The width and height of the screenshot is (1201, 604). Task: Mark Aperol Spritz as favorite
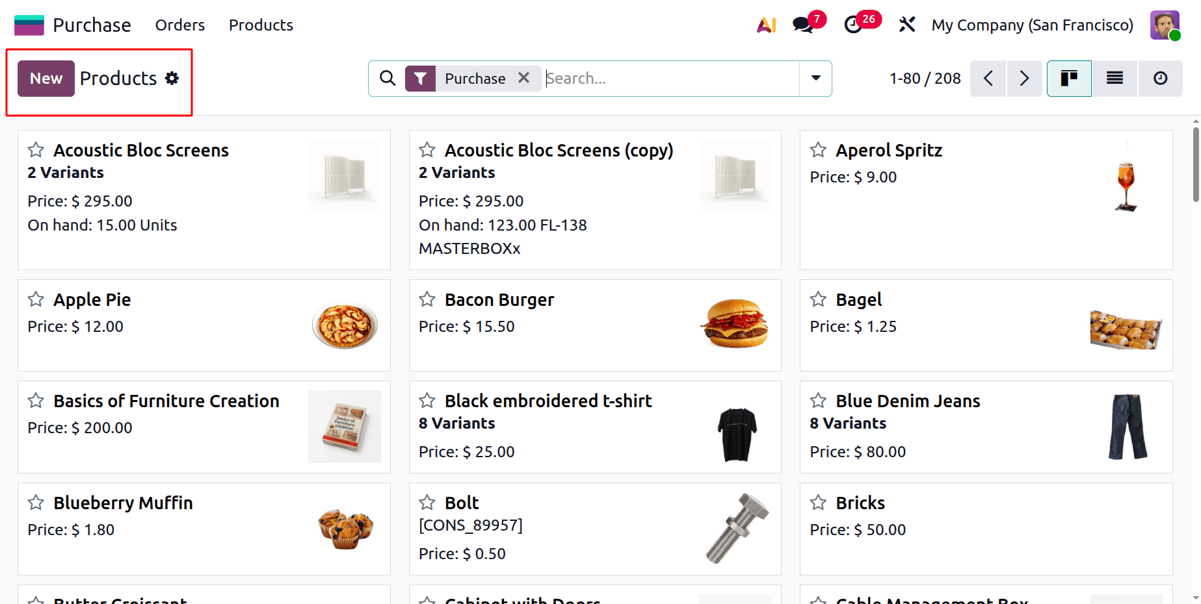pos(817,150)
